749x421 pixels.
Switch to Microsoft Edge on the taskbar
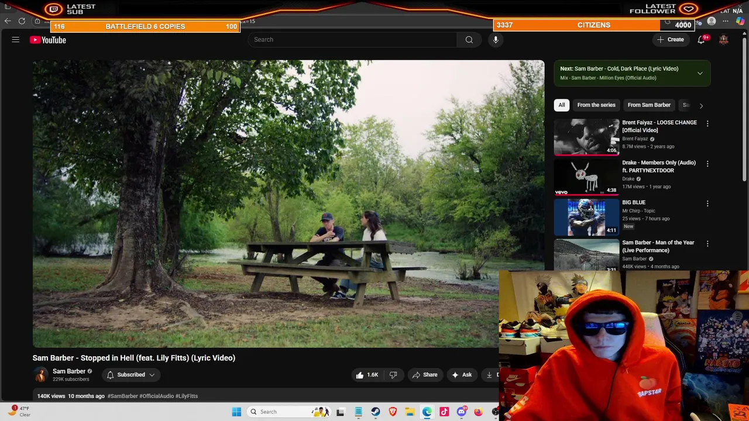pyautogui.click(x=427, y=412)
